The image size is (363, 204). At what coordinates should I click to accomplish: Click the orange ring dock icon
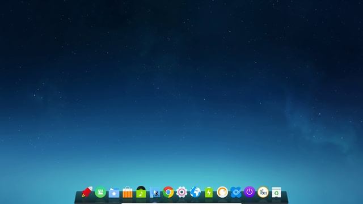(x=222, y=192)
